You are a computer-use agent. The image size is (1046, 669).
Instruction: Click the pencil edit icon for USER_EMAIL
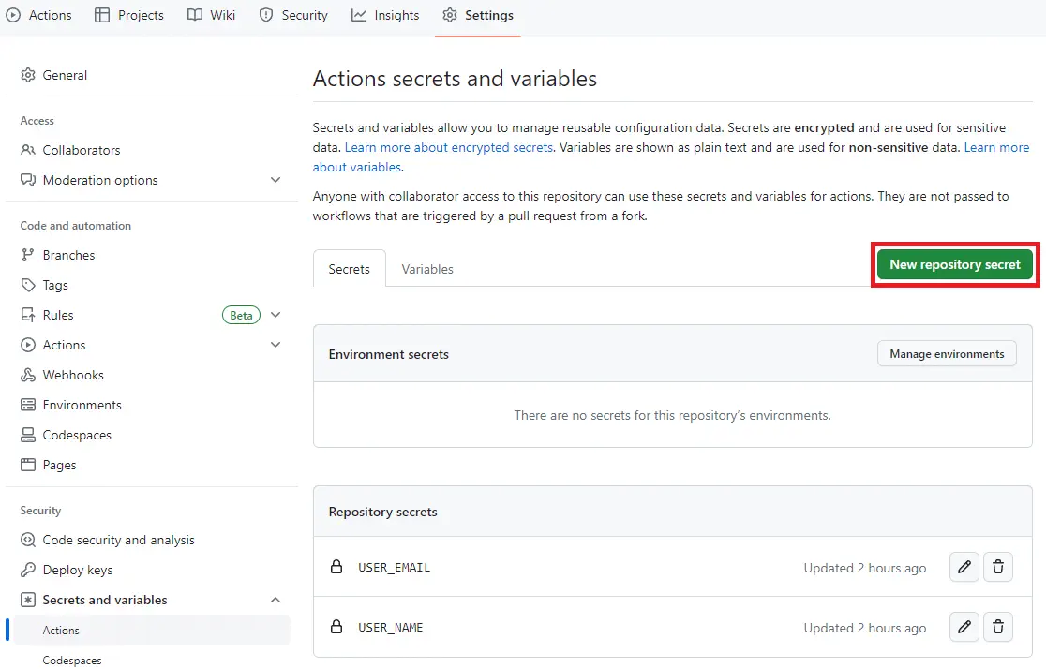[x=964, y=567]
